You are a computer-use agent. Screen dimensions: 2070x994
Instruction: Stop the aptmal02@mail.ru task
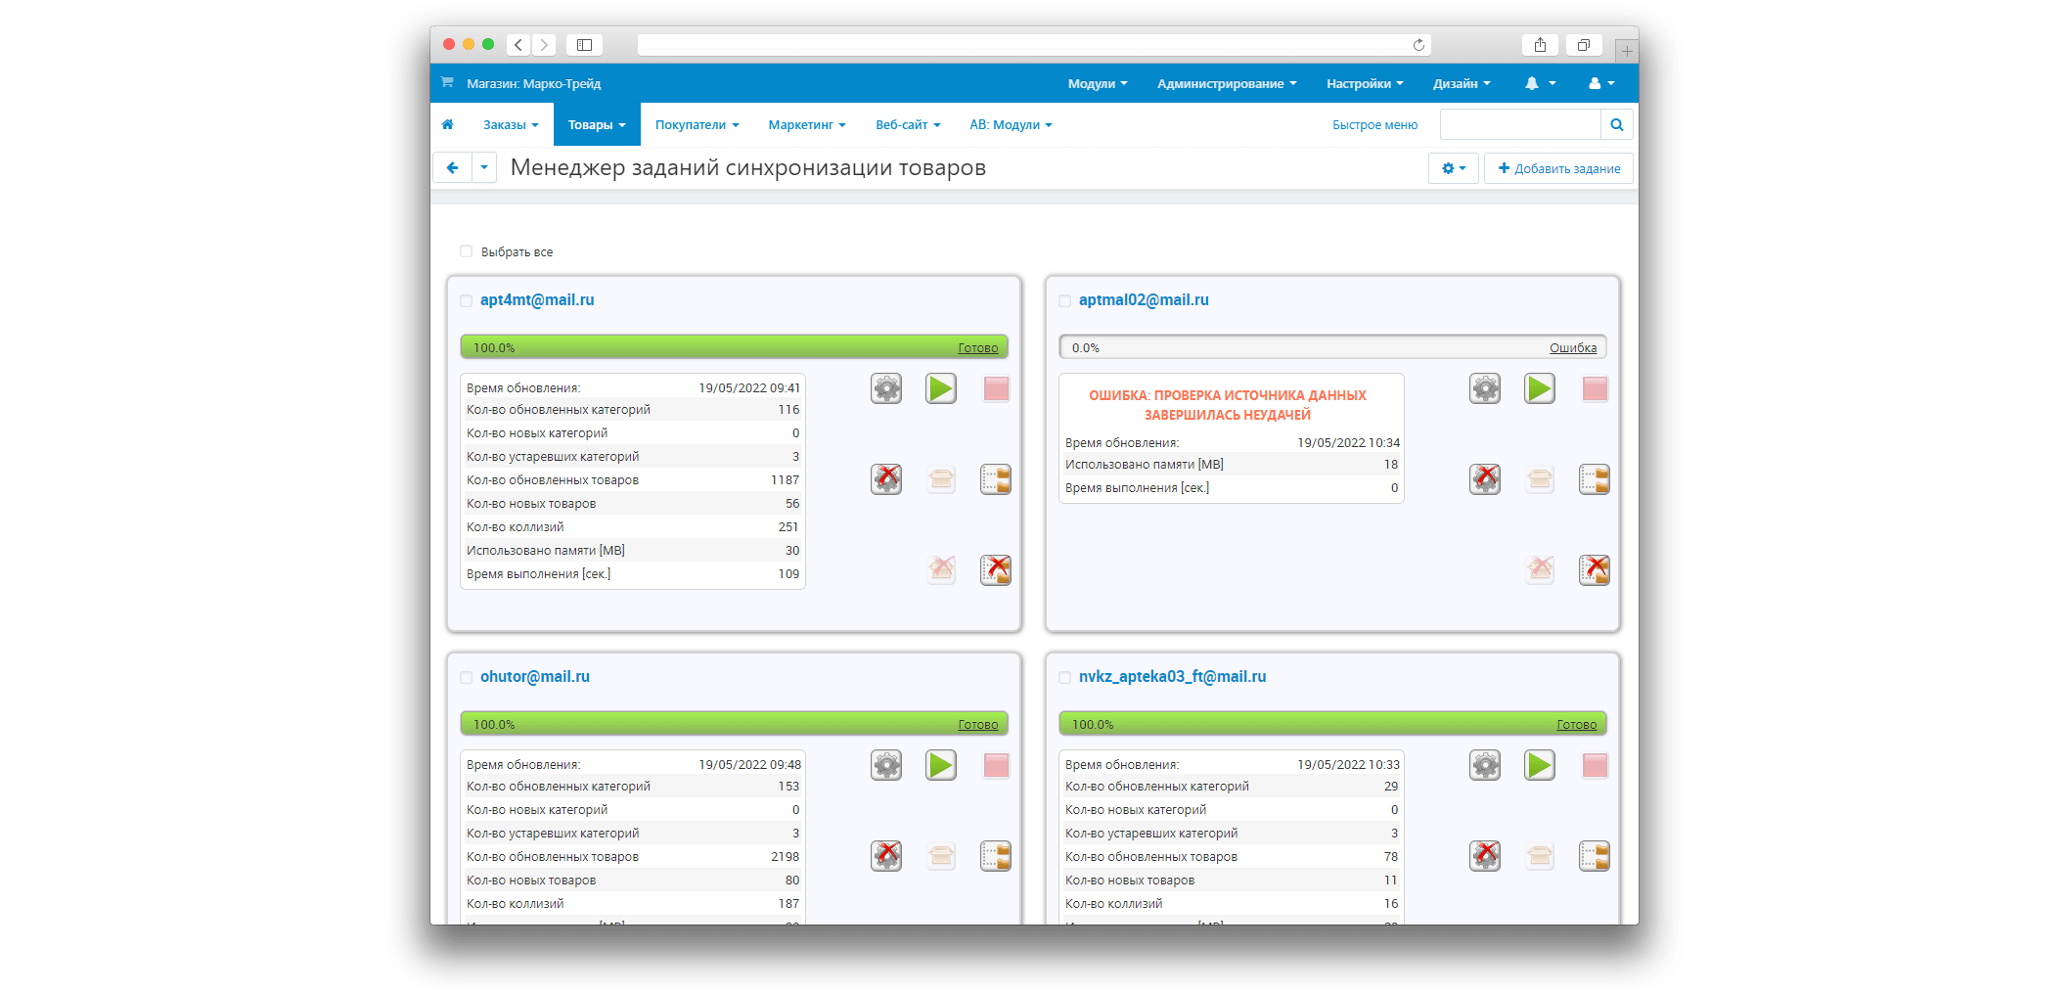(1595, 388)
